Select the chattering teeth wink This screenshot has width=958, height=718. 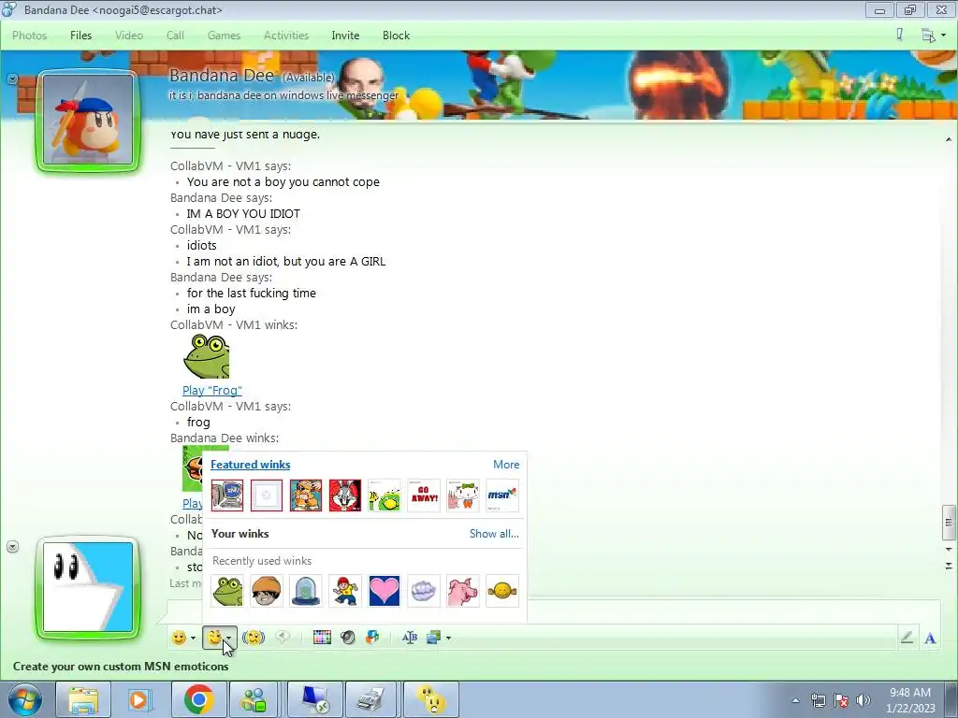click(423, 591)
